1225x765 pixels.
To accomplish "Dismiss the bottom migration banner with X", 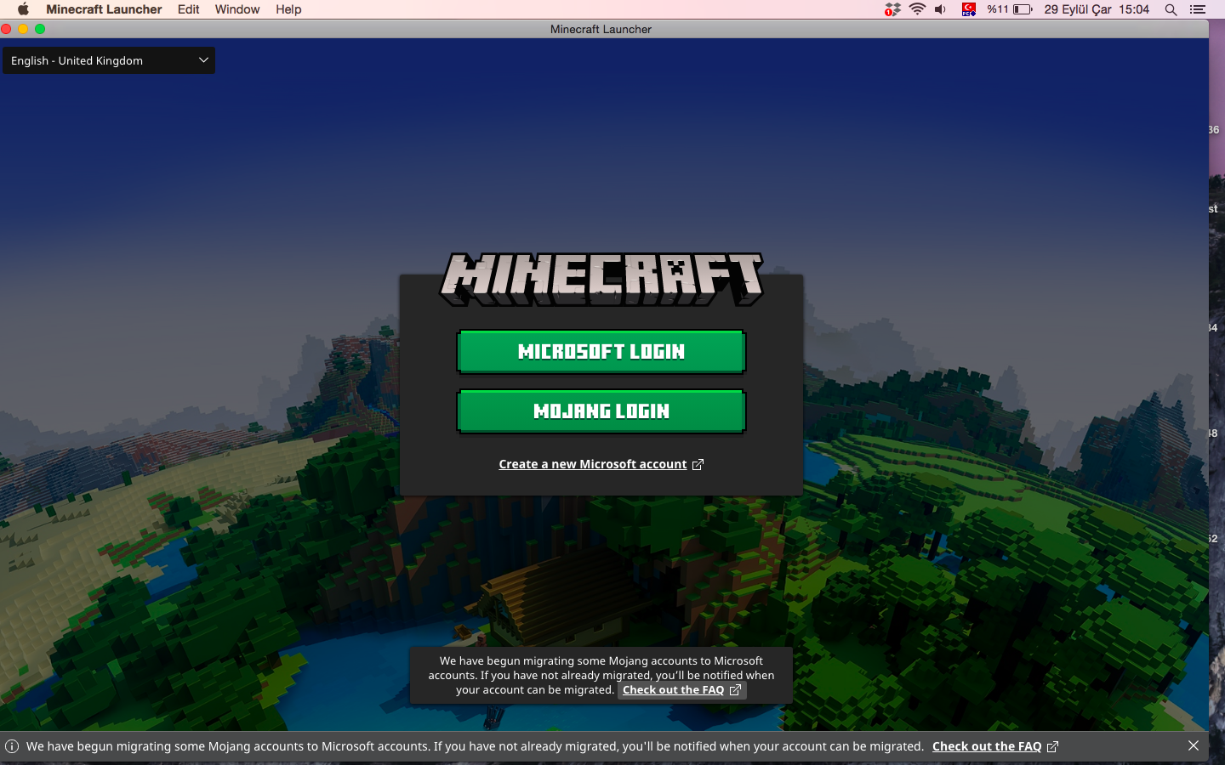I will 1194,745.
